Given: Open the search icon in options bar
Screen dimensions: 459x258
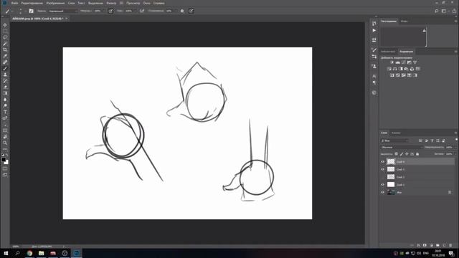Looking at the screenshot, I should (x=437, y=11).
